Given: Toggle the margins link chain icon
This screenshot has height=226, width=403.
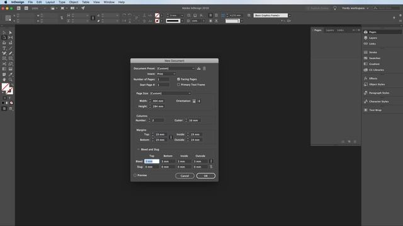Looking at the screenshot, I should click(x=171, y=137).
